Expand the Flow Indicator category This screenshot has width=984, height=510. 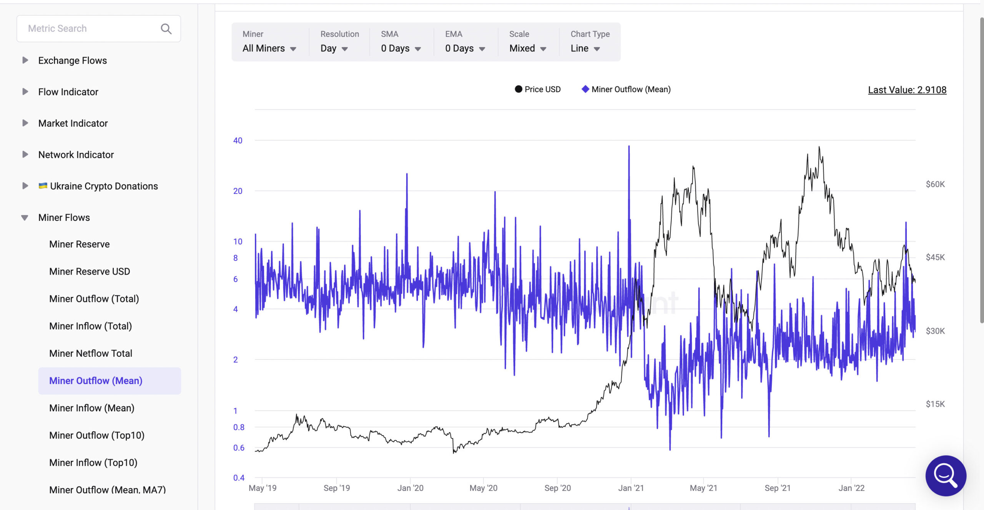[x=25, y=92]
